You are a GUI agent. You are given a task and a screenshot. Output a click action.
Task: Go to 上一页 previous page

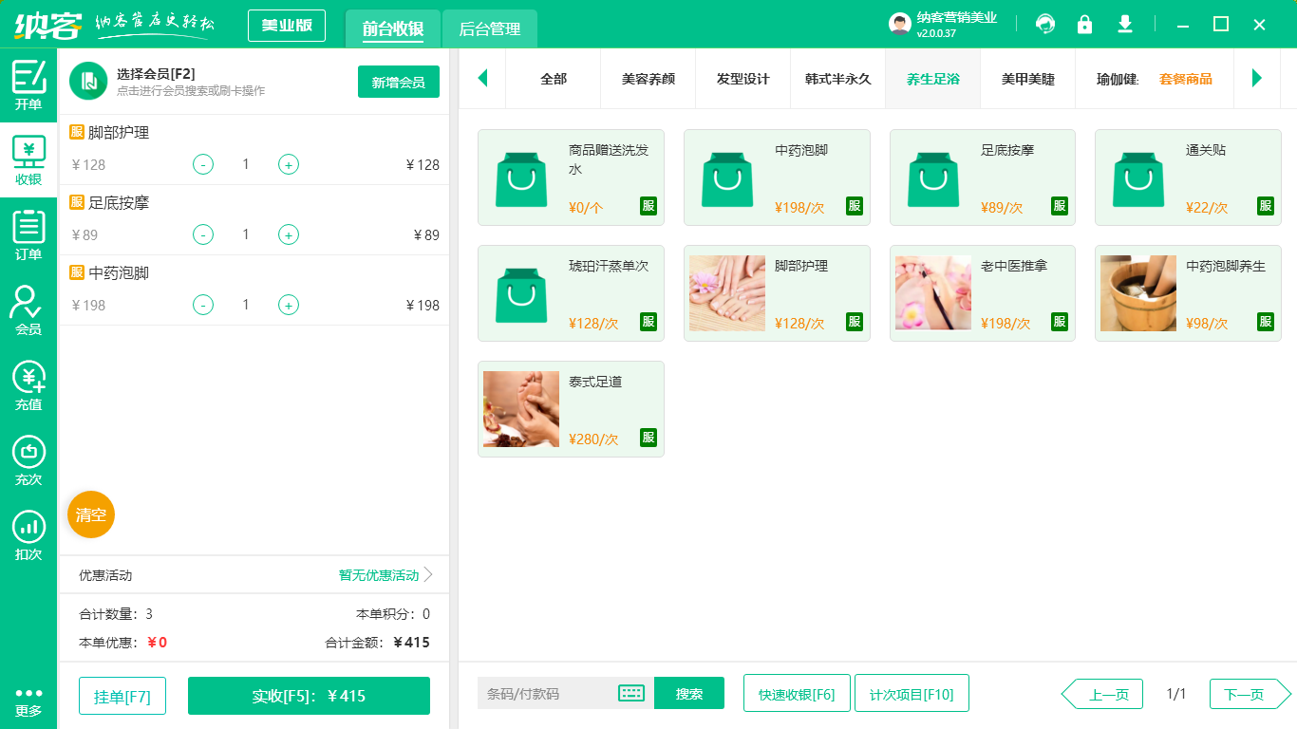click(1101, 694)
